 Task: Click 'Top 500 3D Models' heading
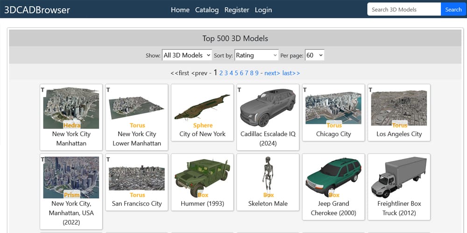click(x=235, y=38)
